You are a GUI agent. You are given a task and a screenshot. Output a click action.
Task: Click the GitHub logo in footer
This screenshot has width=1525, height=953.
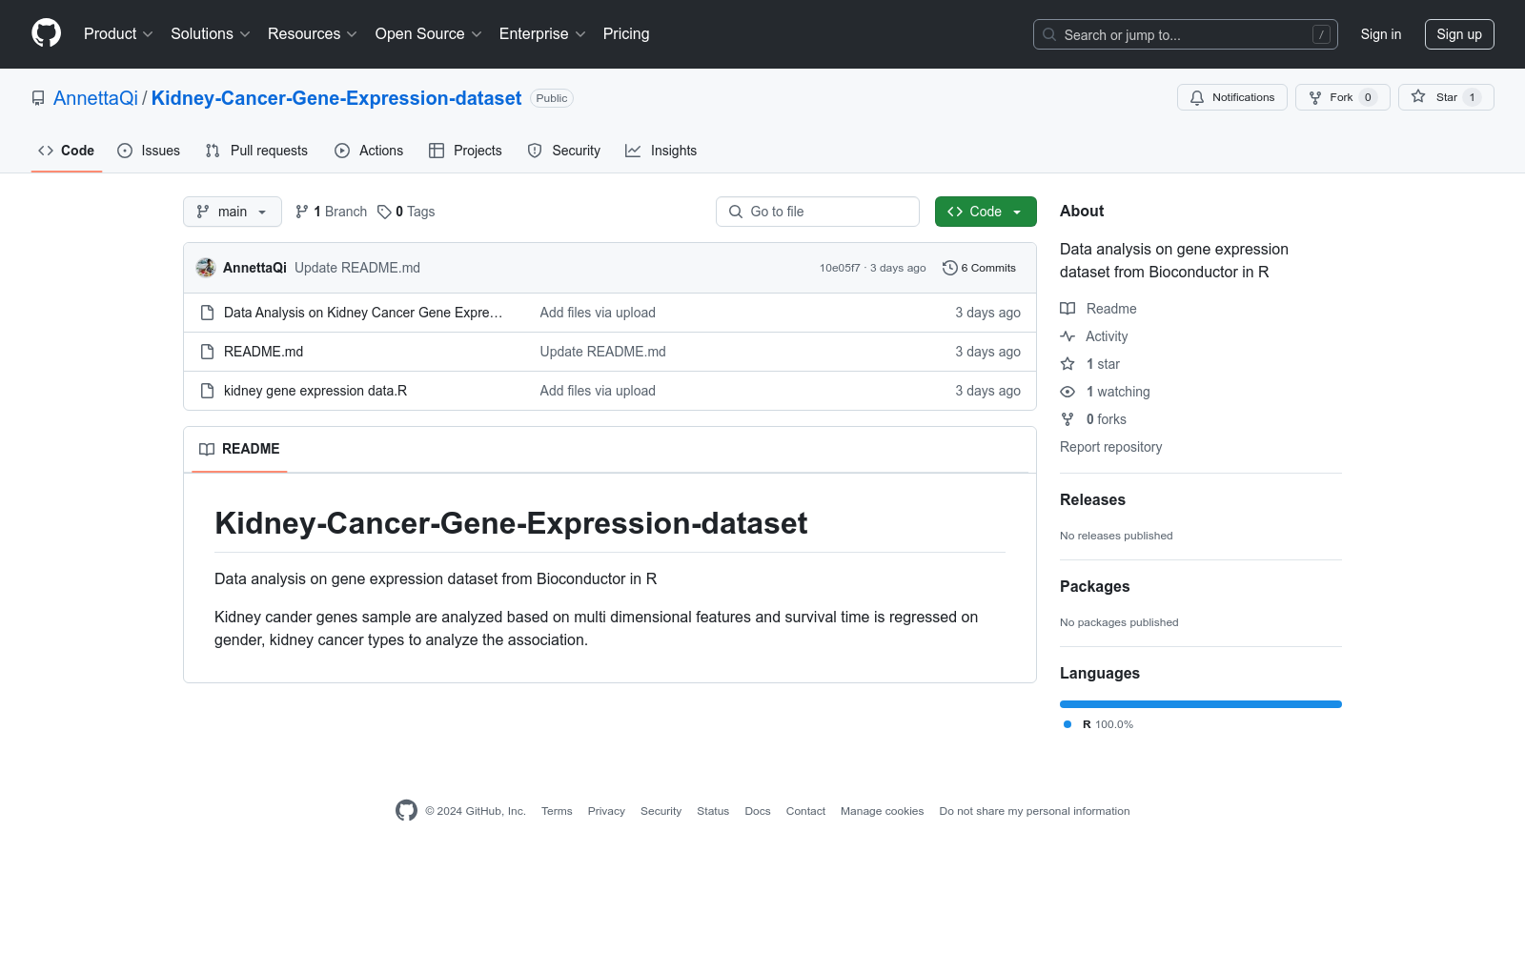pos(406,811)
